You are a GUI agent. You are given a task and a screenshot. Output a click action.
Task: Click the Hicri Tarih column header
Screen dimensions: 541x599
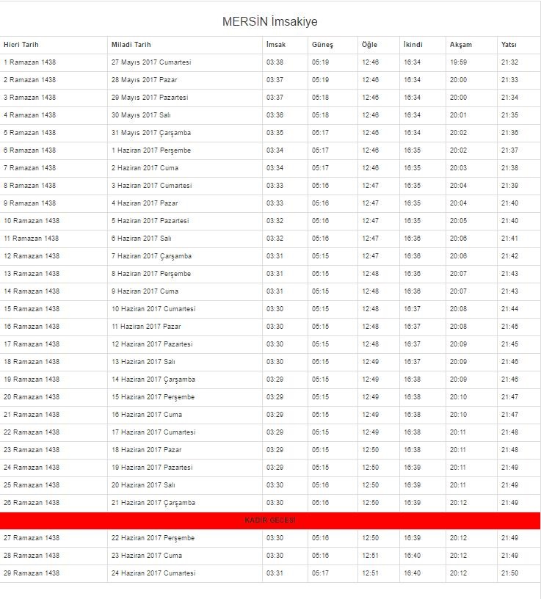click(21, 45)
